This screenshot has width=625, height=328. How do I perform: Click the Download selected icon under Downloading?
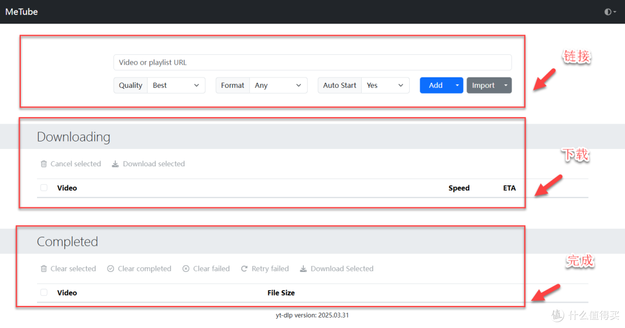tap(115, 164)
